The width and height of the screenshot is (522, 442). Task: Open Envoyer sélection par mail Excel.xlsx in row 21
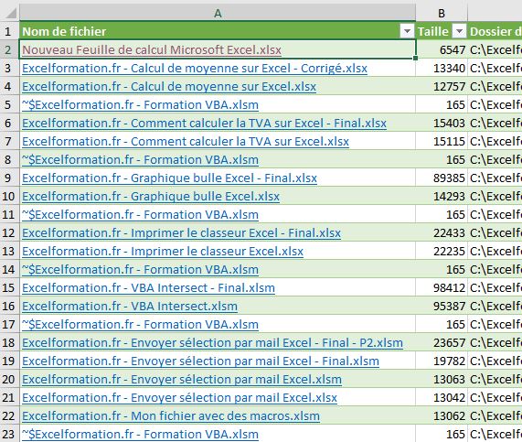(x=179, y=398)
